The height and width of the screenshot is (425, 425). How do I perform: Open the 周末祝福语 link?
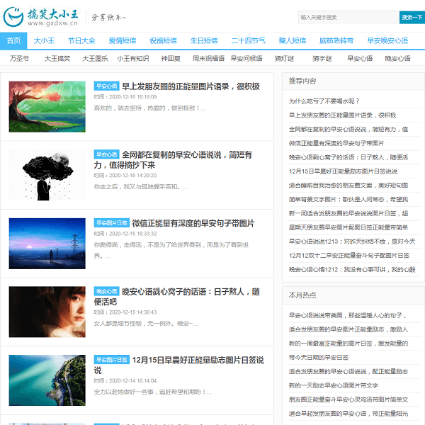tap(208, 59)
